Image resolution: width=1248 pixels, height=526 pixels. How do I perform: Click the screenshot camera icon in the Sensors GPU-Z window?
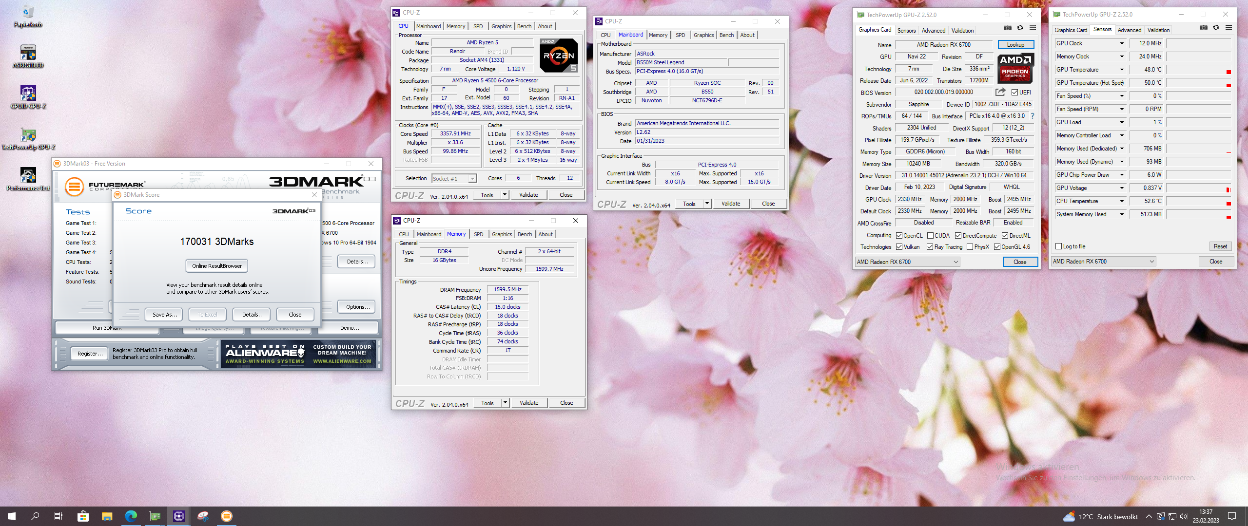pyautogui.click(x=1204, y=27)
